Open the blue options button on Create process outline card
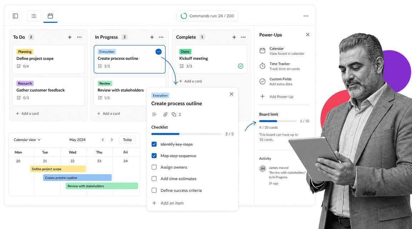412x229 pixels. tap(158, 52)
